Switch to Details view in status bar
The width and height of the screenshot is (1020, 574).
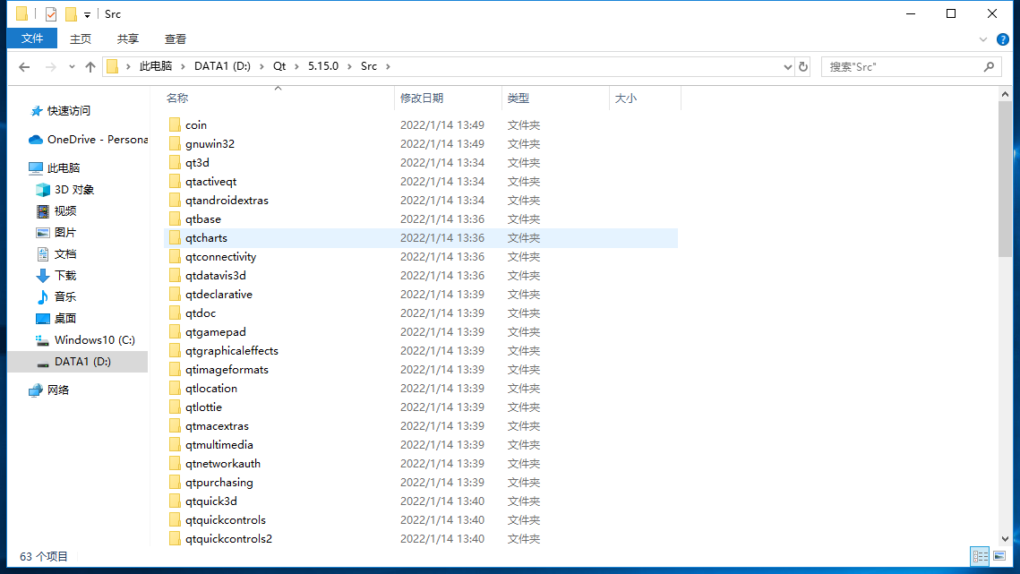point(980,556)
